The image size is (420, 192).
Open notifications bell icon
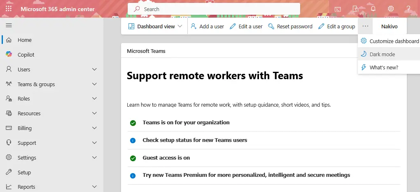(x=373, y=9)
